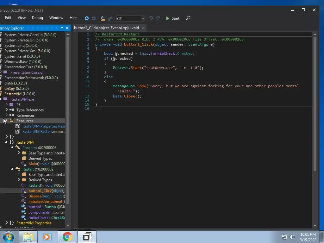This screenshot has height=243, width=324.
Task: Open File Explorer from the taskbar
Action: tap(28, 237)
